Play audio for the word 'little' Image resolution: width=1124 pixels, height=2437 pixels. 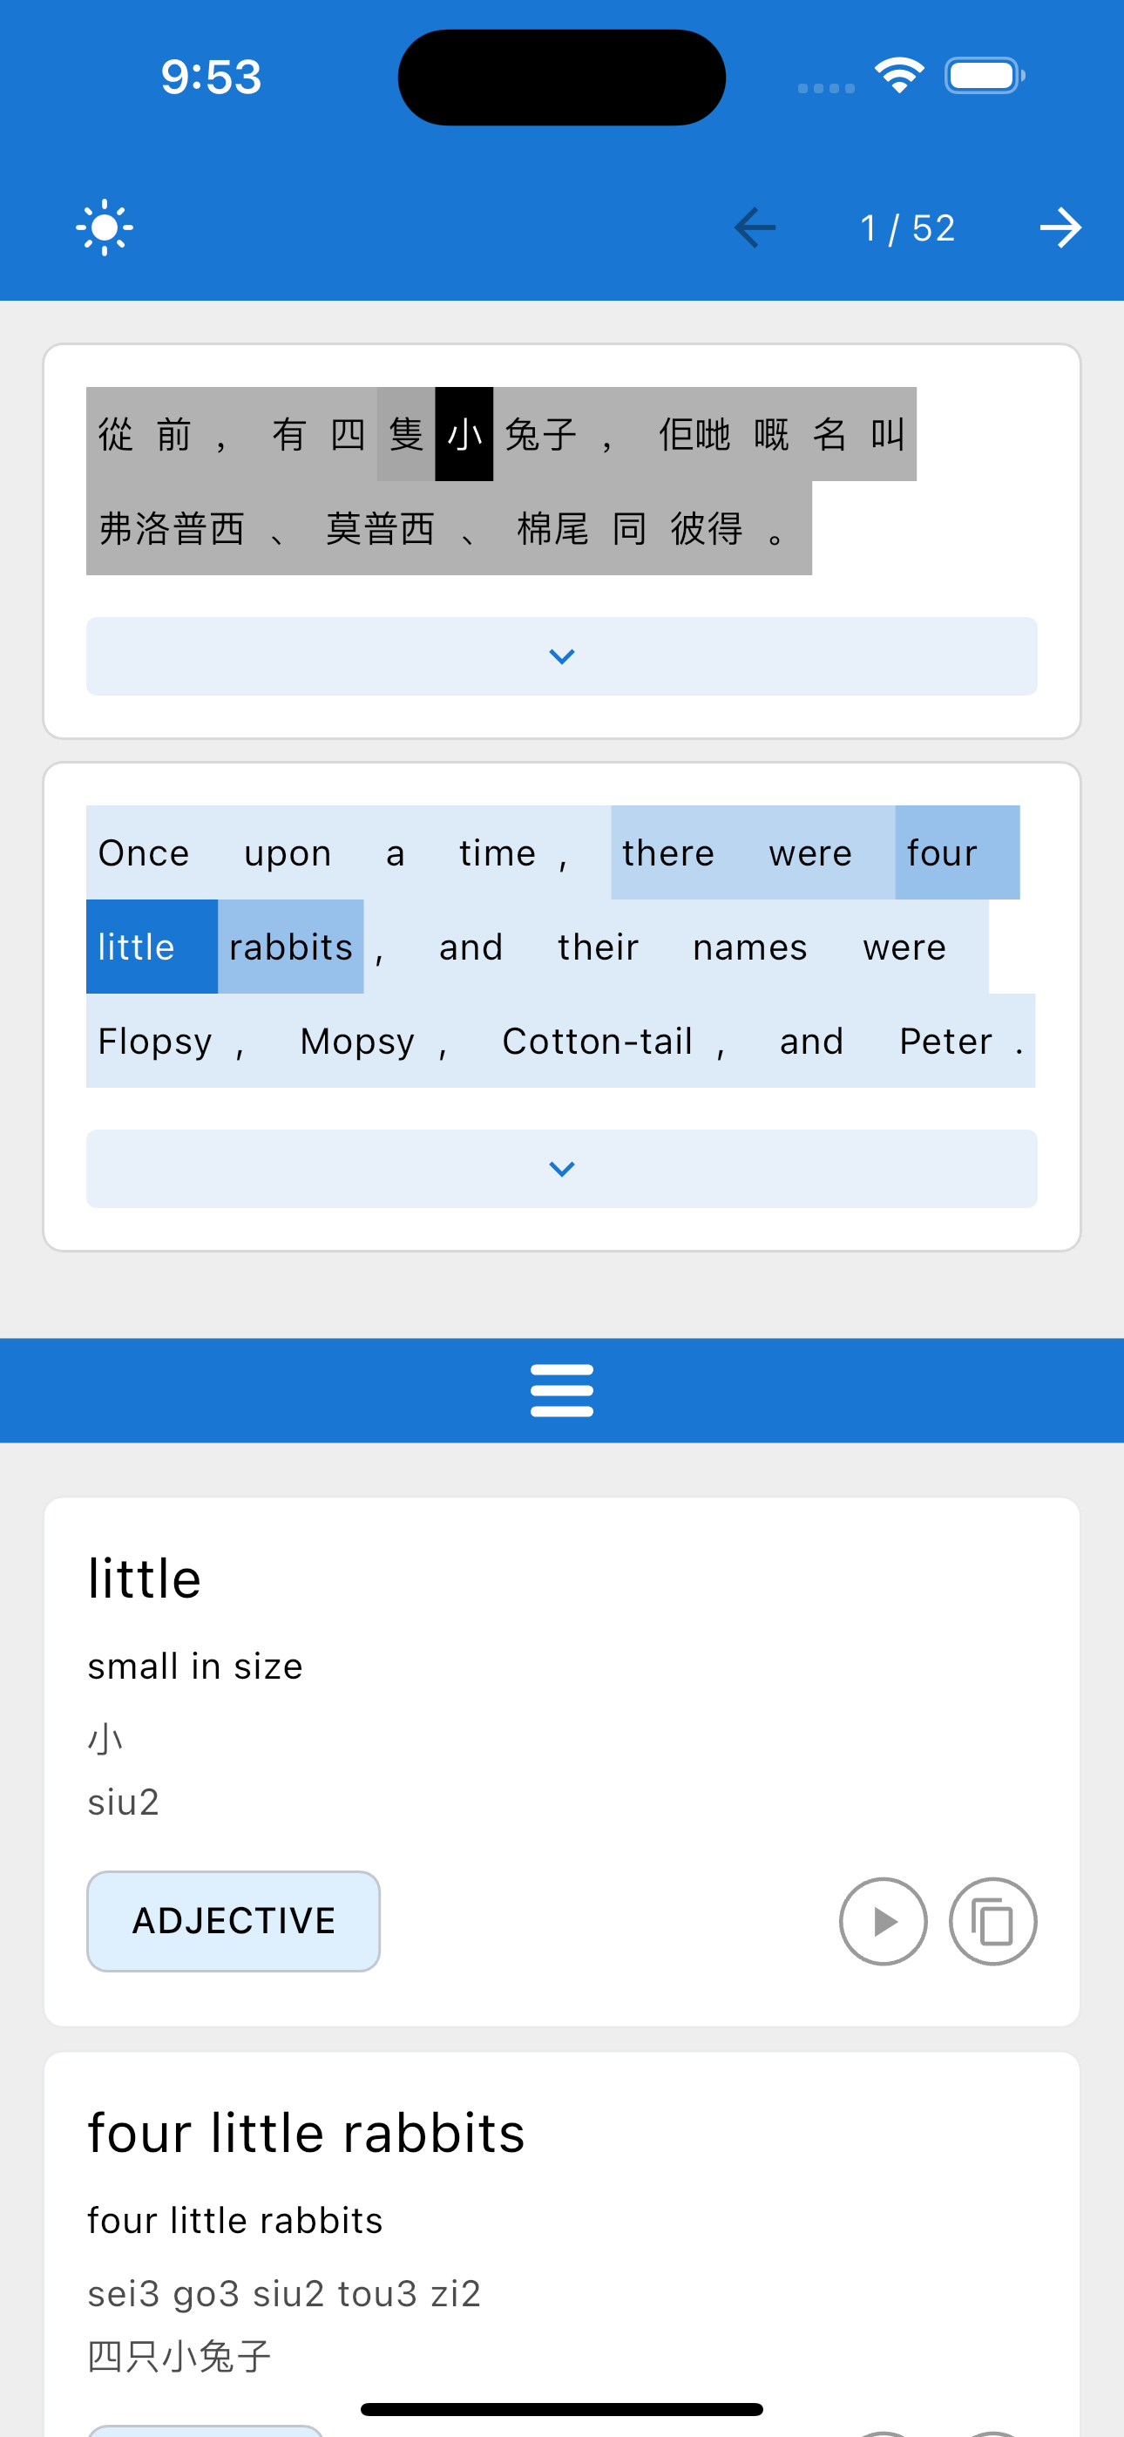(x=883, y=1921)
